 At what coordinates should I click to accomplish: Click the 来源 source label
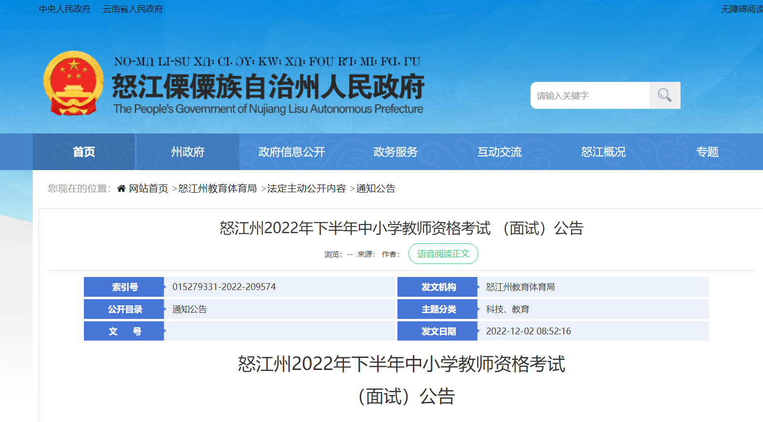pyautogui.click(x=366, y=254)
